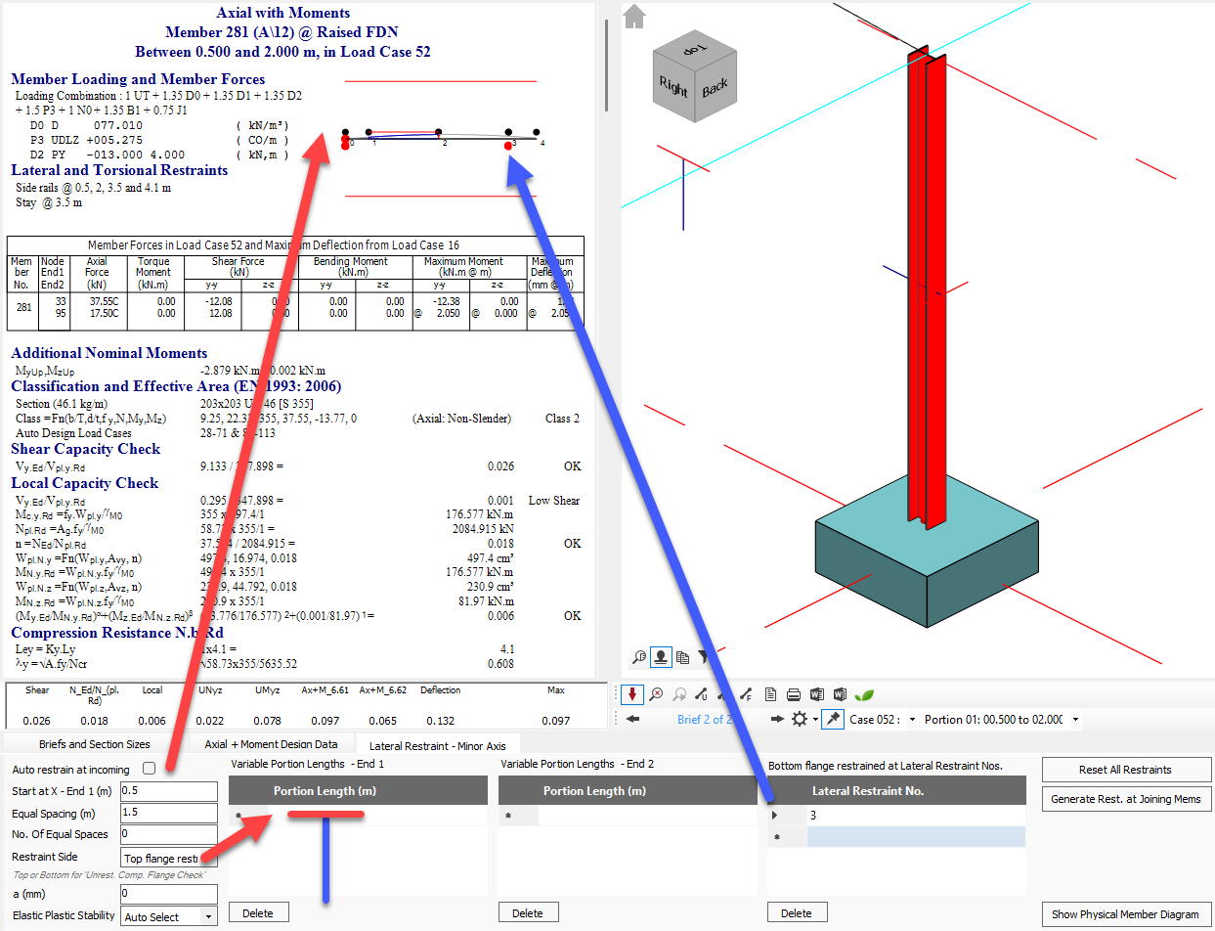Screen dimensions: 1215x931
Task: Switch to Briefs and Section Sizes tab
Action: (x=95, y=745)
